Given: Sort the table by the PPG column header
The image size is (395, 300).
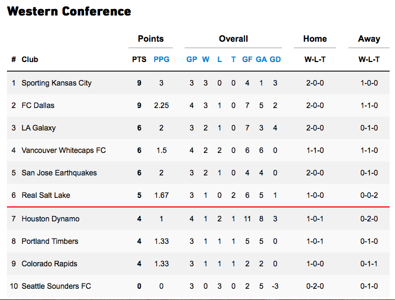Looking at the screenshot, I should [161, 59].
